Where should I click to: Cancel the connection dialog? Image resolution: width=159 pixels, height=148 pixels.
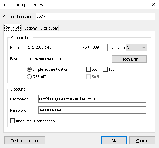(142, 141)
